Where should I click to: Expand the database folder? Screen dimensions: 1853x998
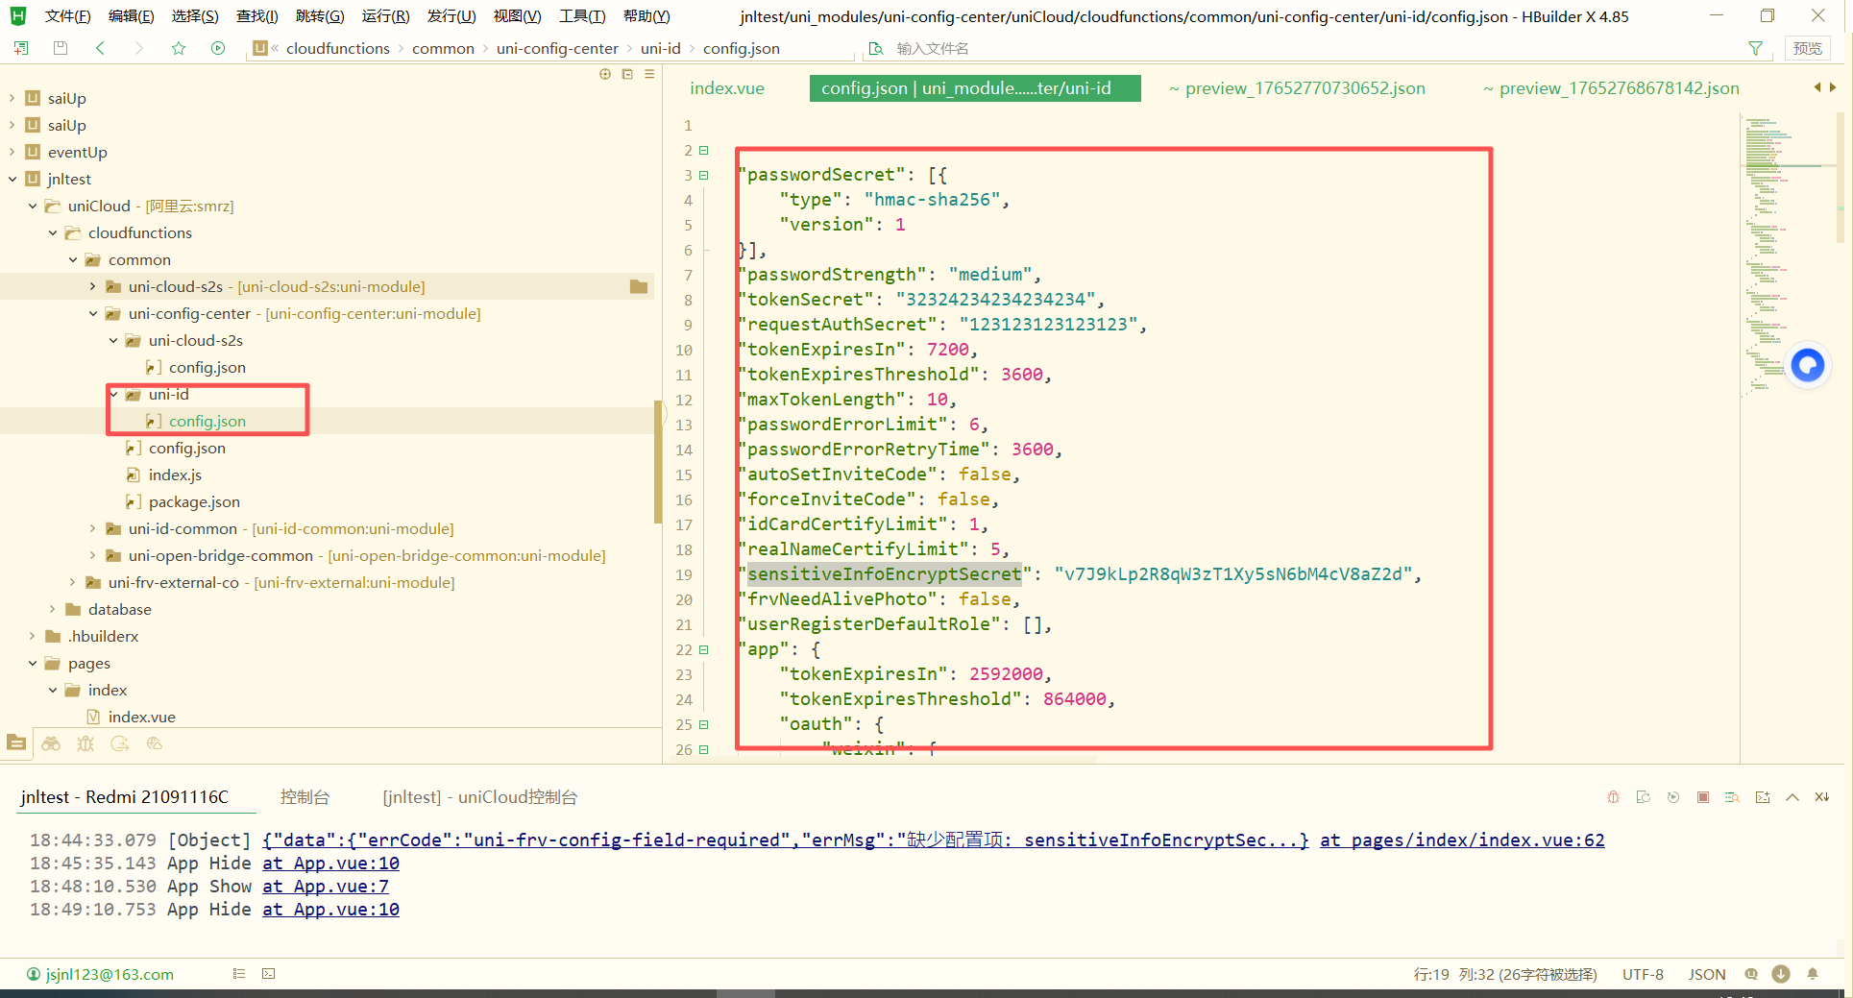pyautogui.click(x=53, y=609)
